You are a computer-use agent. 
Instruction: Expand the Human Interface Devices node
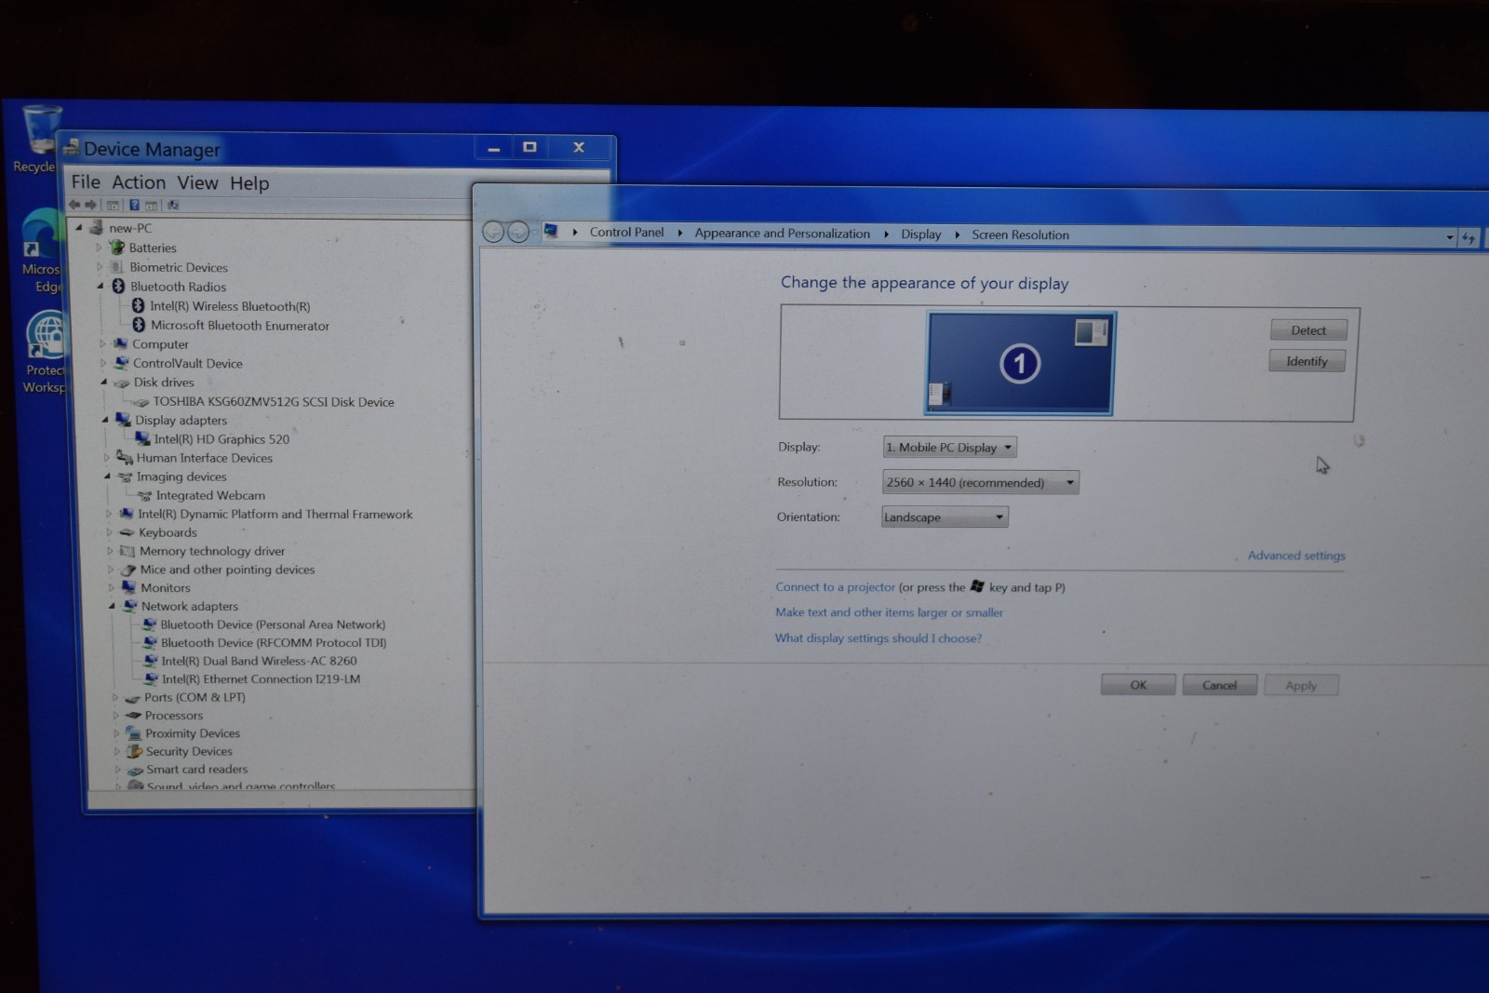(x=106, y=458)
